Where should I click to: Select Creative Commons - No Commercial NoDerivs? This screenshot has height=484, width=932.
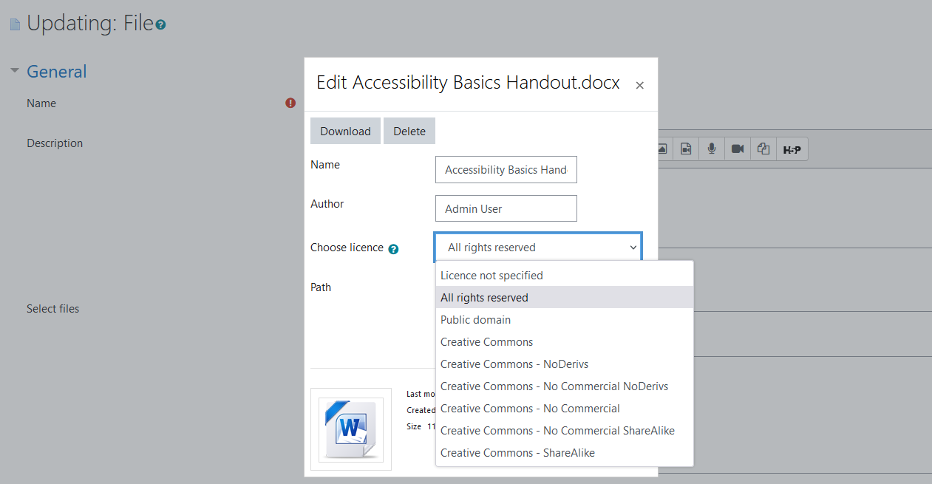[x=565, y=386]
